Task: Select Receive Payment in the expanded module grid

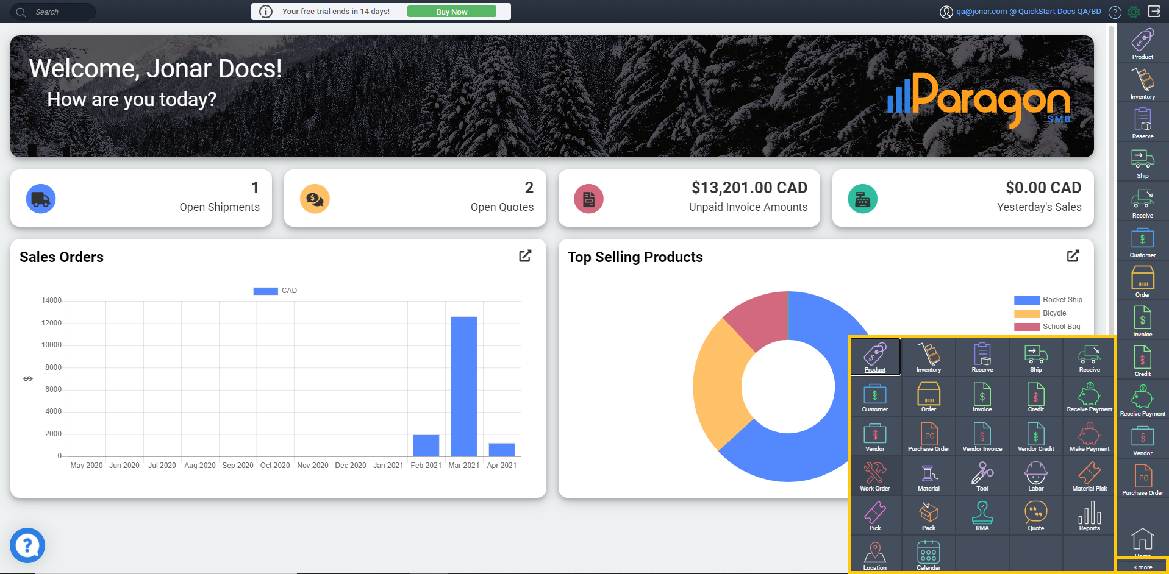Action: [1090, 396]
